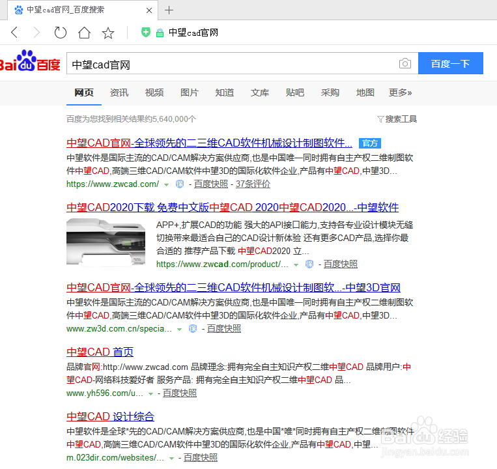Select the 网页 tab
The image size is (497, 469).
[x=84, y=92]
